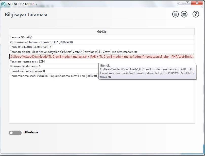
Task: Minimize the ESET NOD32 window
Action: pos(180,3)
